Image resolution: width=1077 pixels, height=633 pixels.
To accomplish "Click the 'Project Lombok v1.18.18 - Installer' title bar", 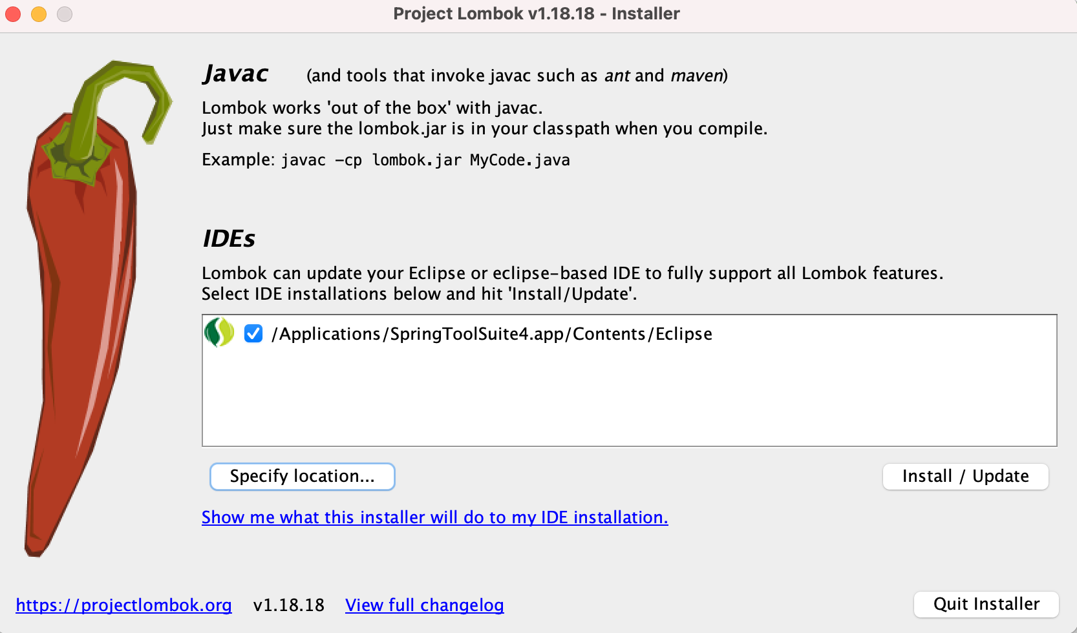I will pyautogui.click(x=537, y=14).
